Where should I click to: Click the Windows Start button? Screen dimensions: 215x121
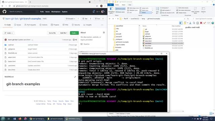[x=3, y=119]
